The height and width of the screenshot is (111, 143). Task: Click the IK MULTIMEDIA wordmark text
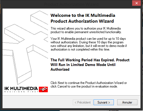[21, 89]
